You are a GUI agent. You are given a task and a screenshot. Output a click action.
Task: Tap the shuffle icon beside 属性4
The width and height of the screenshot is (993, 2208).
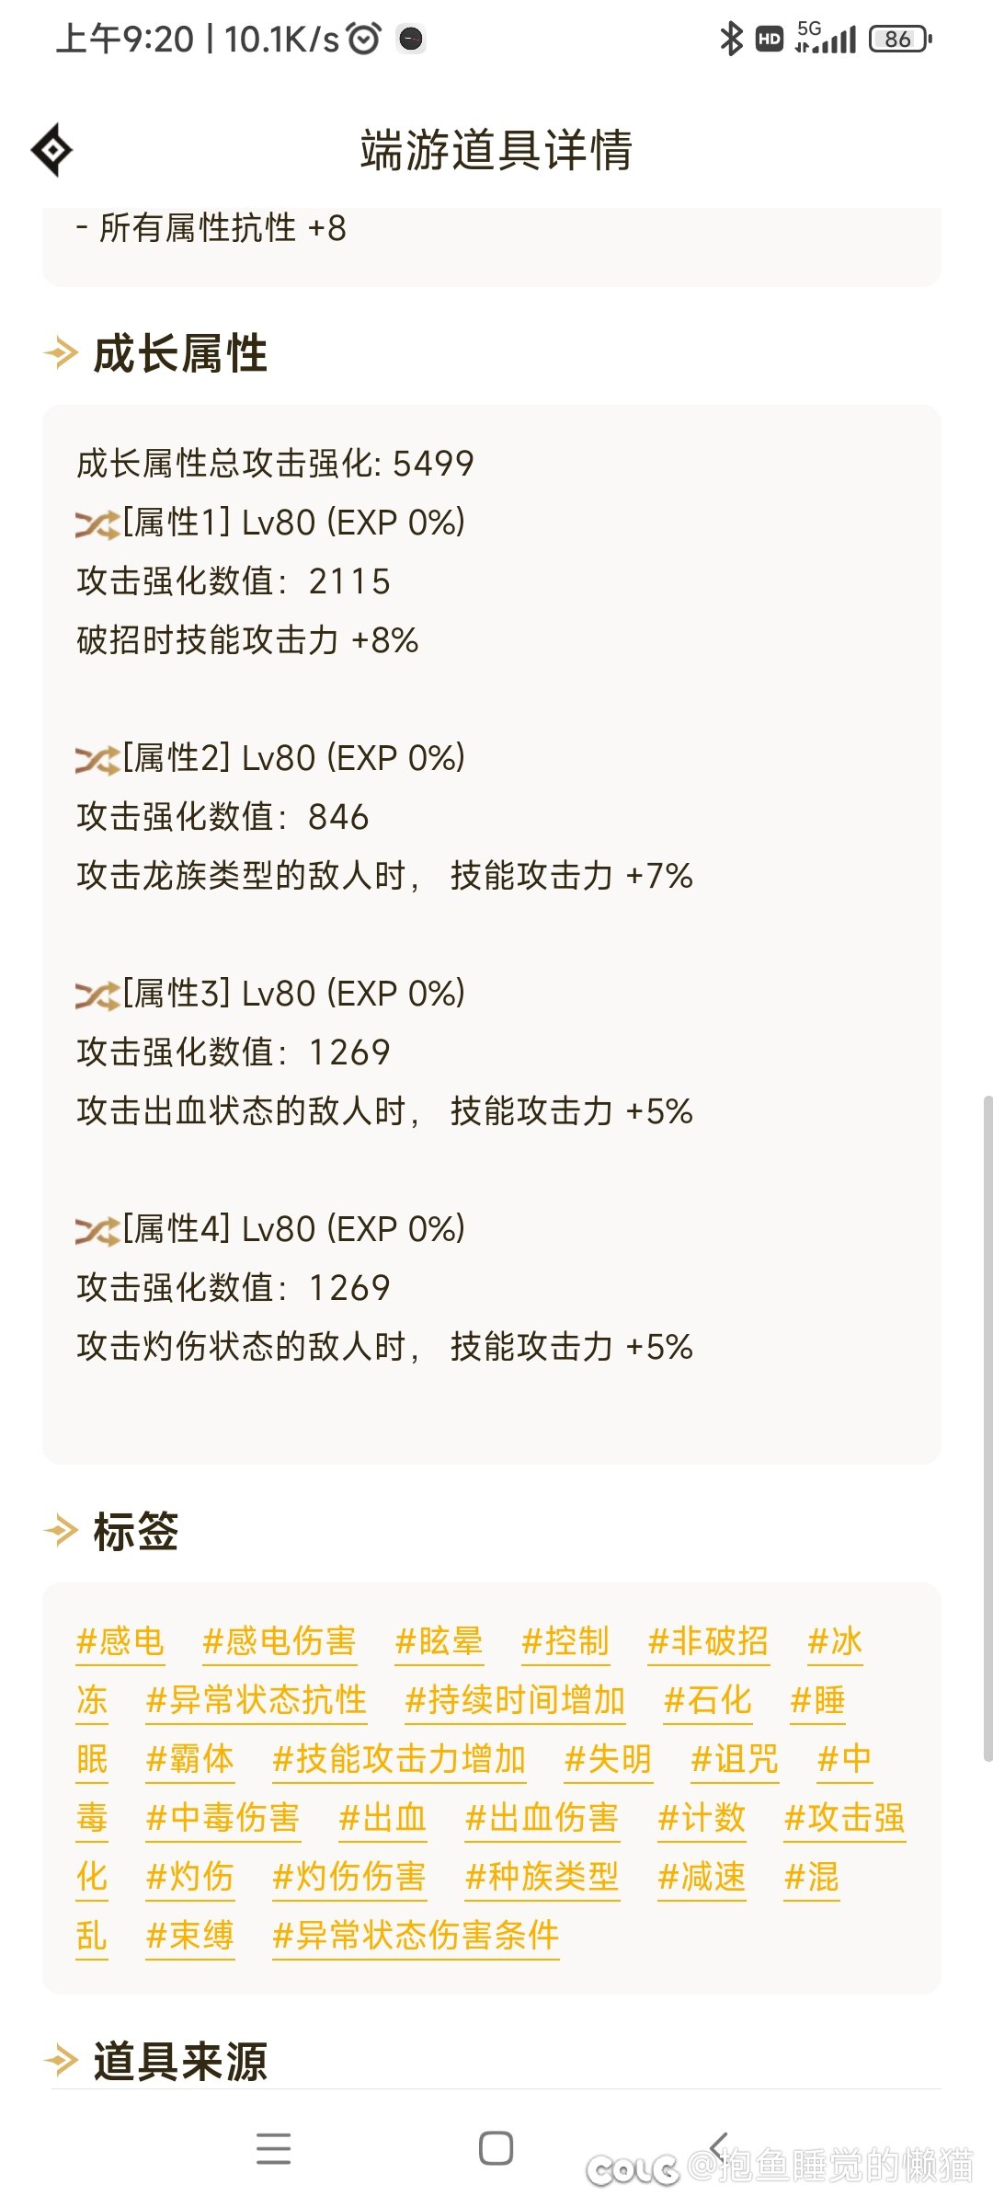click(x=97, y=1231)
